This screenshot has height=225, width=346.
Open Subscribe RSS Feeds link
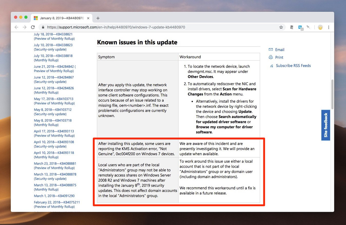[x=293, y=66]
